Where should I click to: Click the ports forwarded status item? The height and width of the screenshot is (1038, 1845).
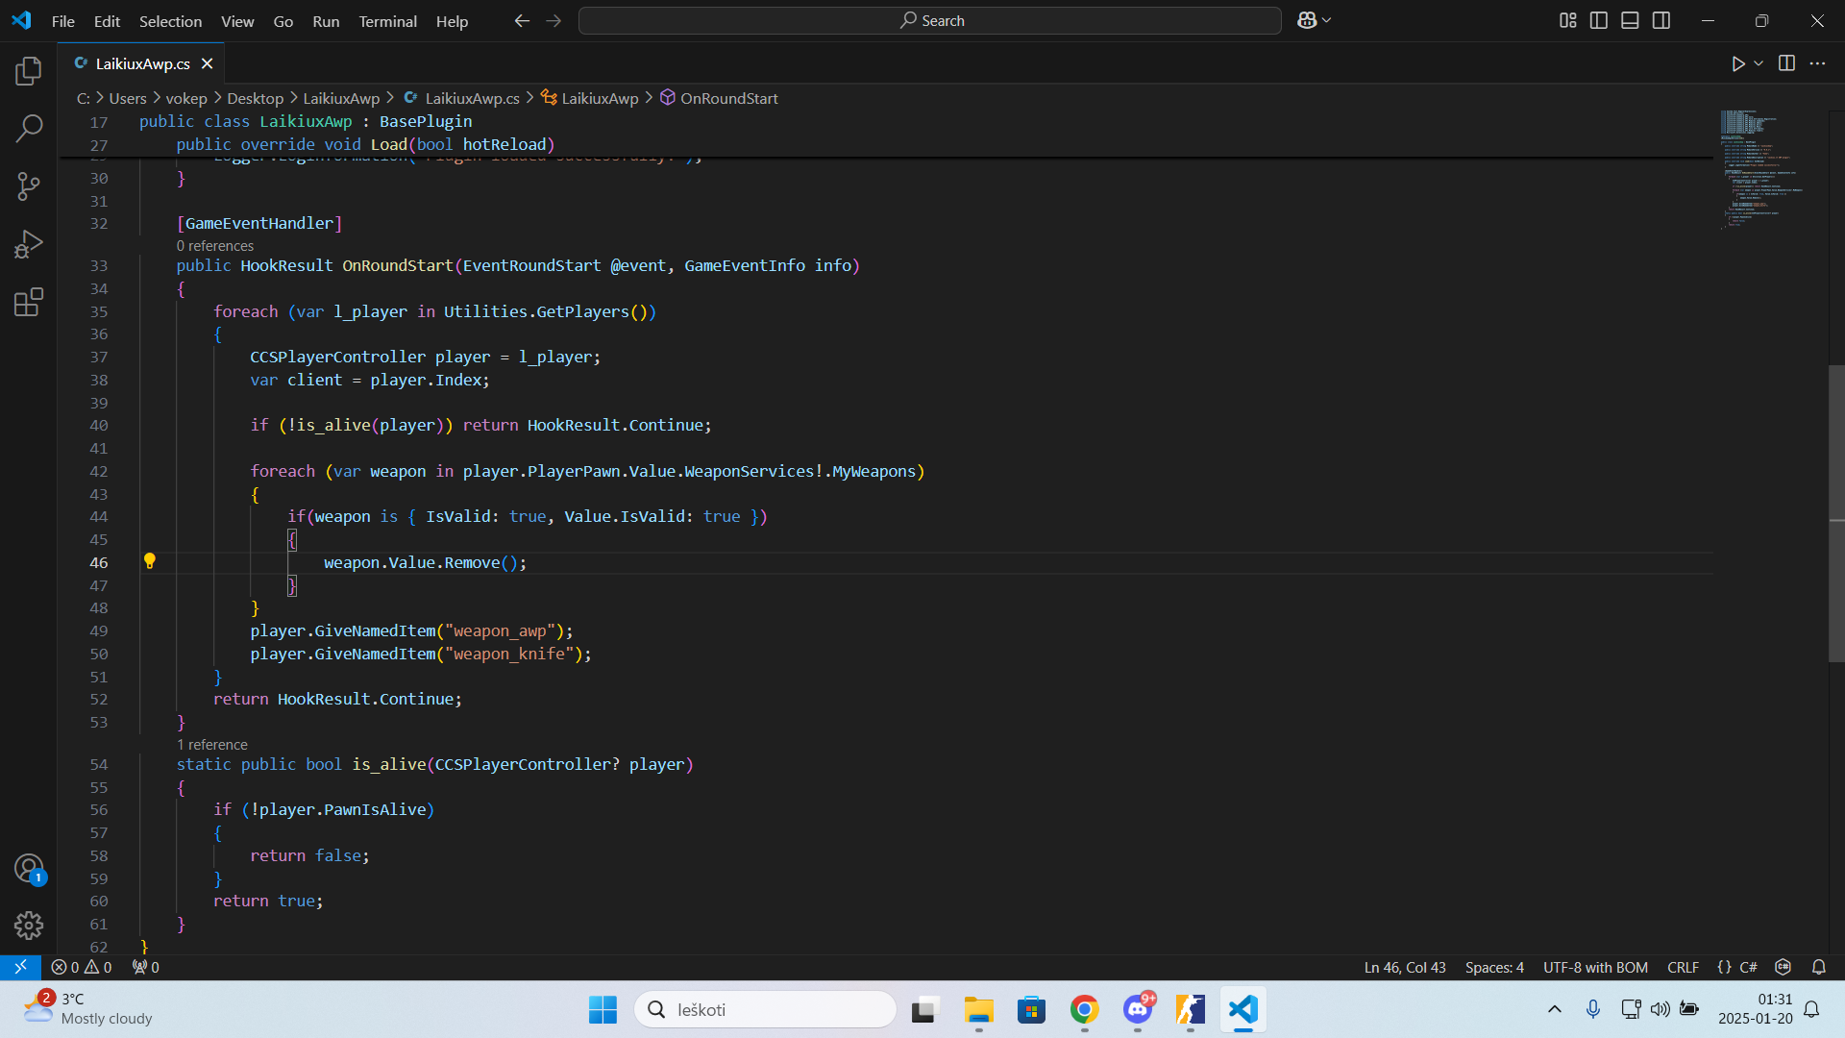[146, 967]
